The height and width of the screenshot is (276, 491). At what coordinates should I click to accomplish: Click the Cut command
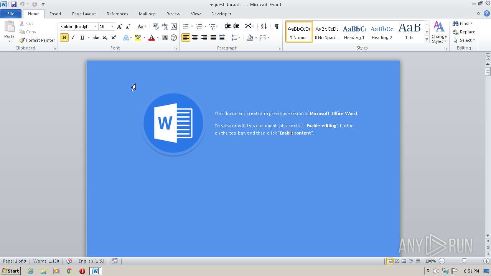[26, 23]
